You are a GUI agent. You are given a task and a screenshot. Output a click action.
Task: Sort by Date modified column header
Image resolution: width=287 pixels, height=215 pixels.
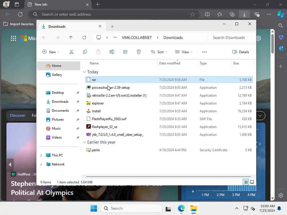click(x=170, y=63)
